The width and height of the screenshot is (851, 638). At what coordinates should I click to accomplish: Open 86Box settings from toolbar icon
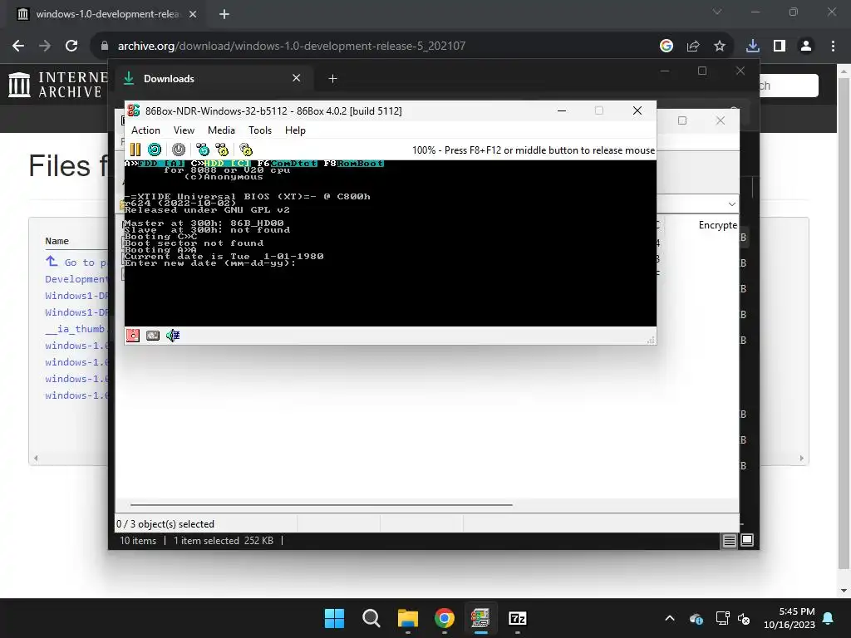(246, 150)
